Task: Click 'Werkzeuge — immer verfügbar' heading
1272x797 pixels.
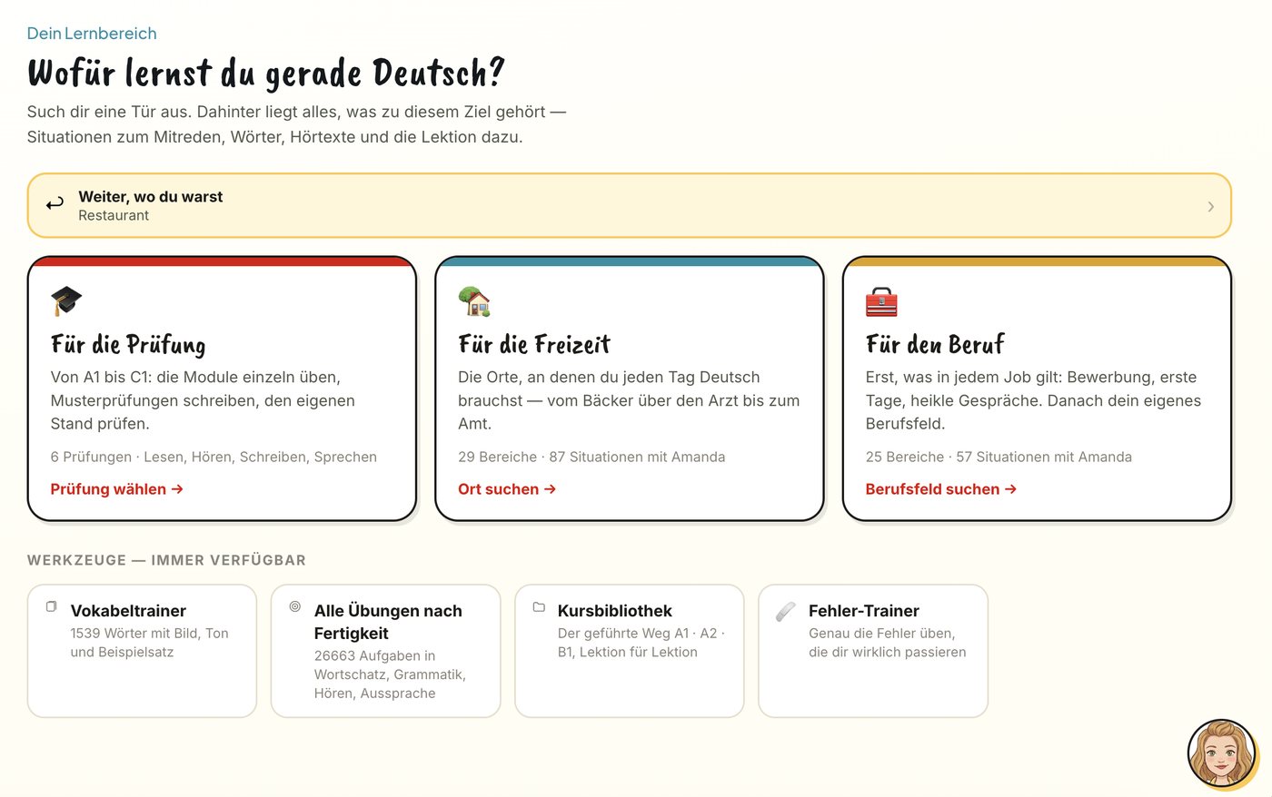Action: 166,561
